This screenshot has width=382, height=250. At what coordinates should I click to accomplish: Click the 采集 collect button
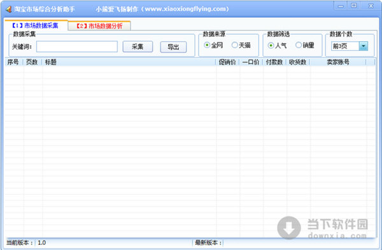[x=138, y=46]
